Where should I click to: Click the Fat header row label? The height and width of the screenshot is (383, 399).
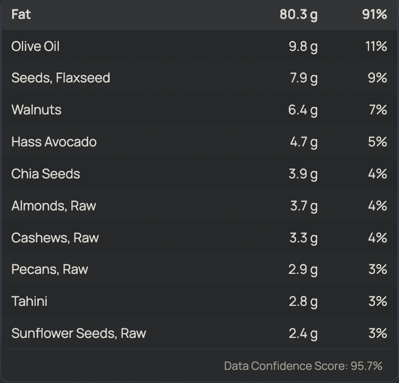click(21, 14)
